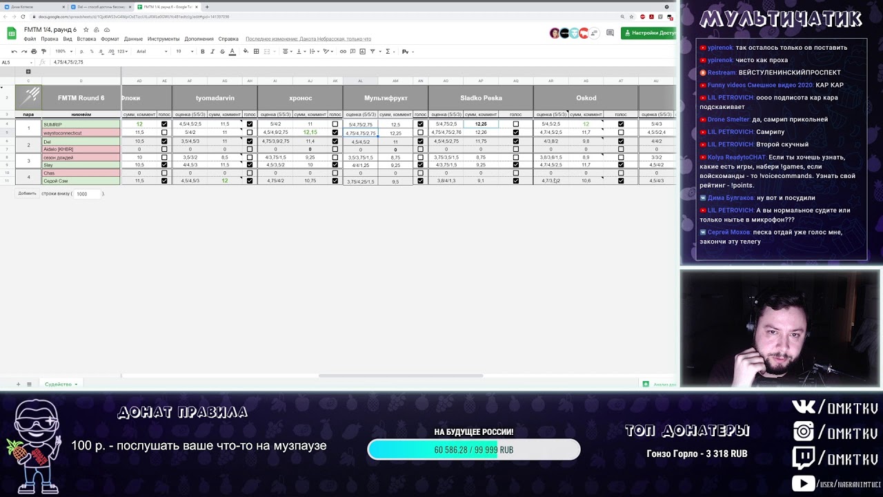Insert a chart with the toolbar icon

click(x=362, y=51)
